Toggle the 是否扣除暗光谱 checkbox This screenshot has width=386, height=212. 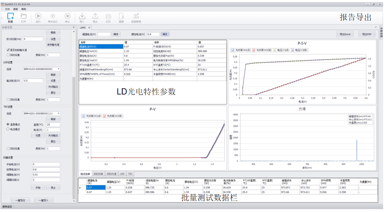click(8, 50)
